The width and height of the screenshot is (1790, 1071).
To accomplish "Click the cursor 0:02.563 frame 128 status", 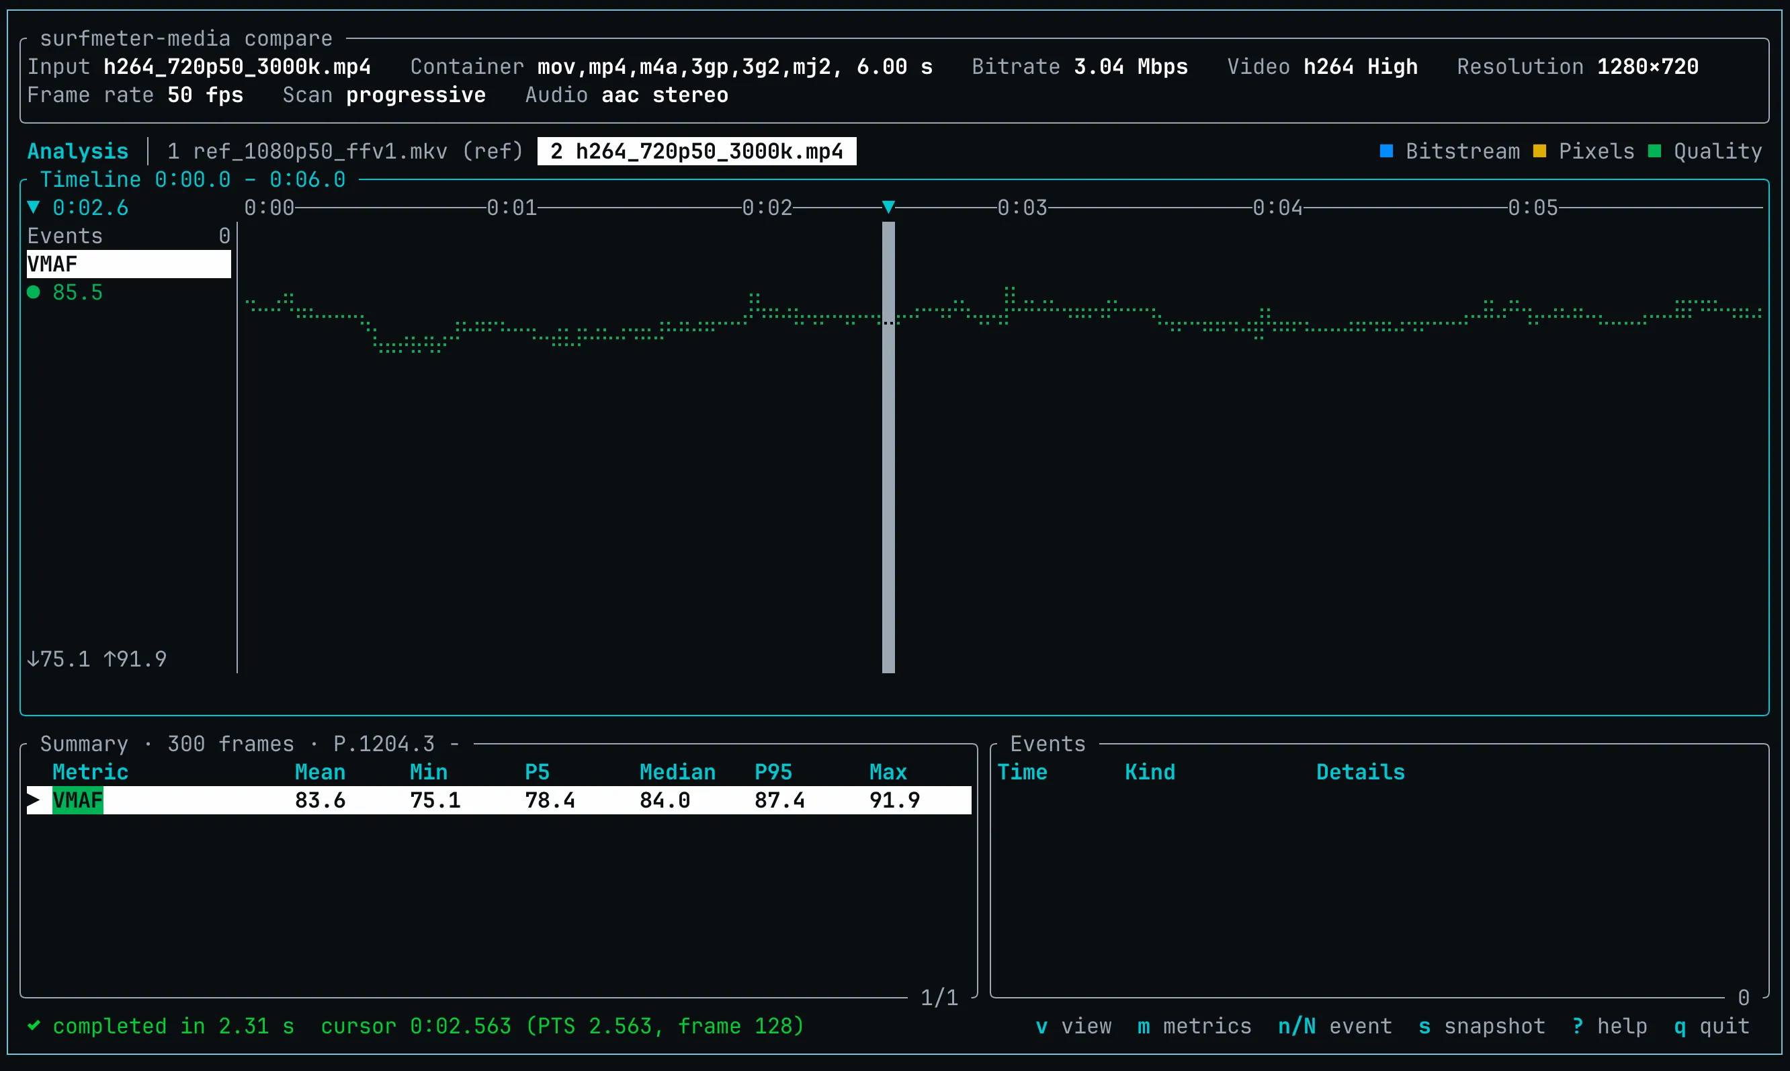I will tap(562, 1026).
